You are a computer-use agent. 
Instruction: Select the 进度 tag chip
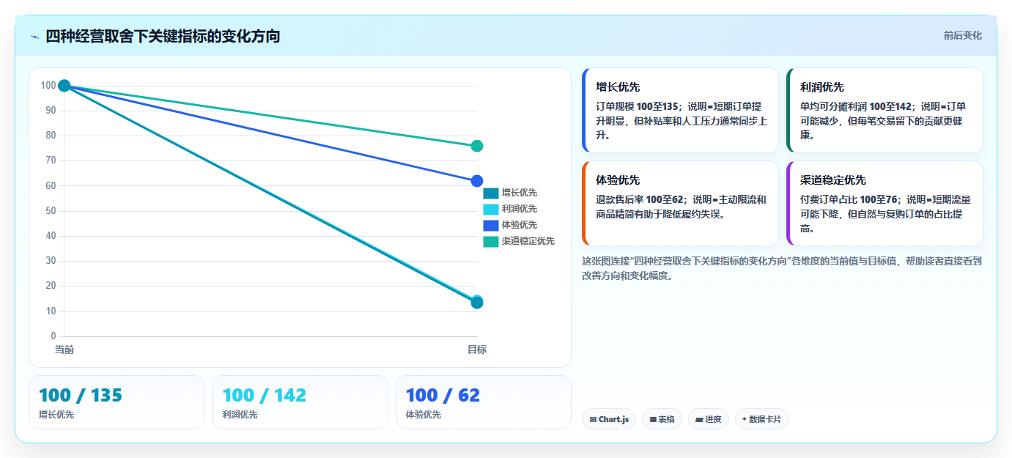(708, 419)
